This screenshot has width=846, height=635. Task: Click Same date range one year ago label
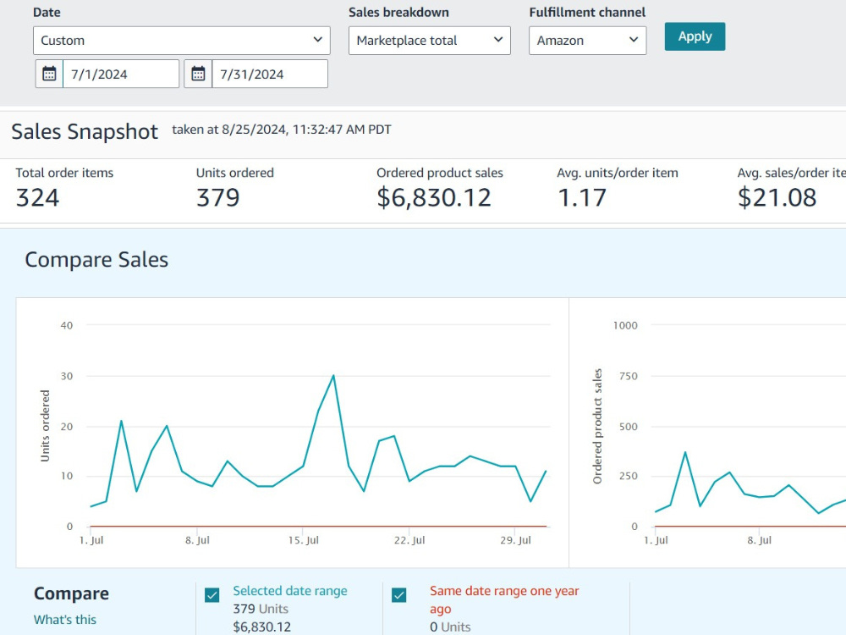[504, 599]
